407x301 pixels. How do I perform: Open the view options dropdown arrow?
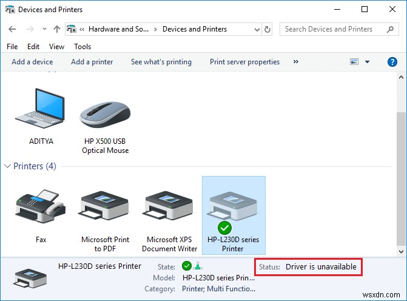[367, 62]
